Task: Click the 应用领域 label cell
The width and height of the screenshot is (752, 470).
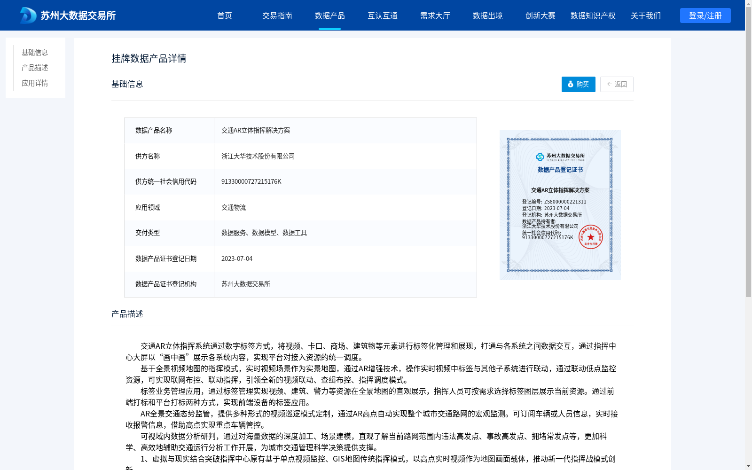Action: 169,207
